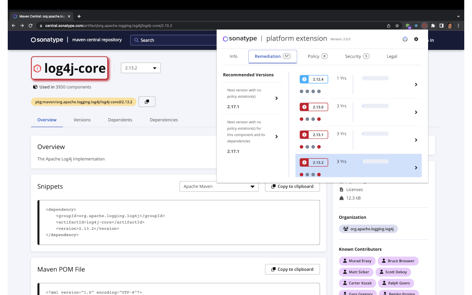The width and height of the screenshot is (472, 295).
Task: Click the lock icon in address bar
Action: pyautogui.click(x=41, y=26)
